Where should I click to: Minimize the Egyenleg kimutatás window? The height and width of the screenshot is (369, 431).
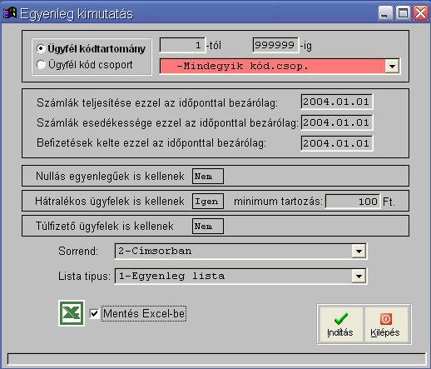click(385, 12)
